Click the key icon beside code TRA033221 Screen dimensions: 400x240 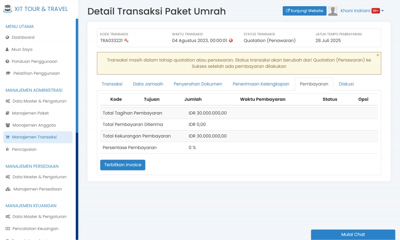coord(127,40)
